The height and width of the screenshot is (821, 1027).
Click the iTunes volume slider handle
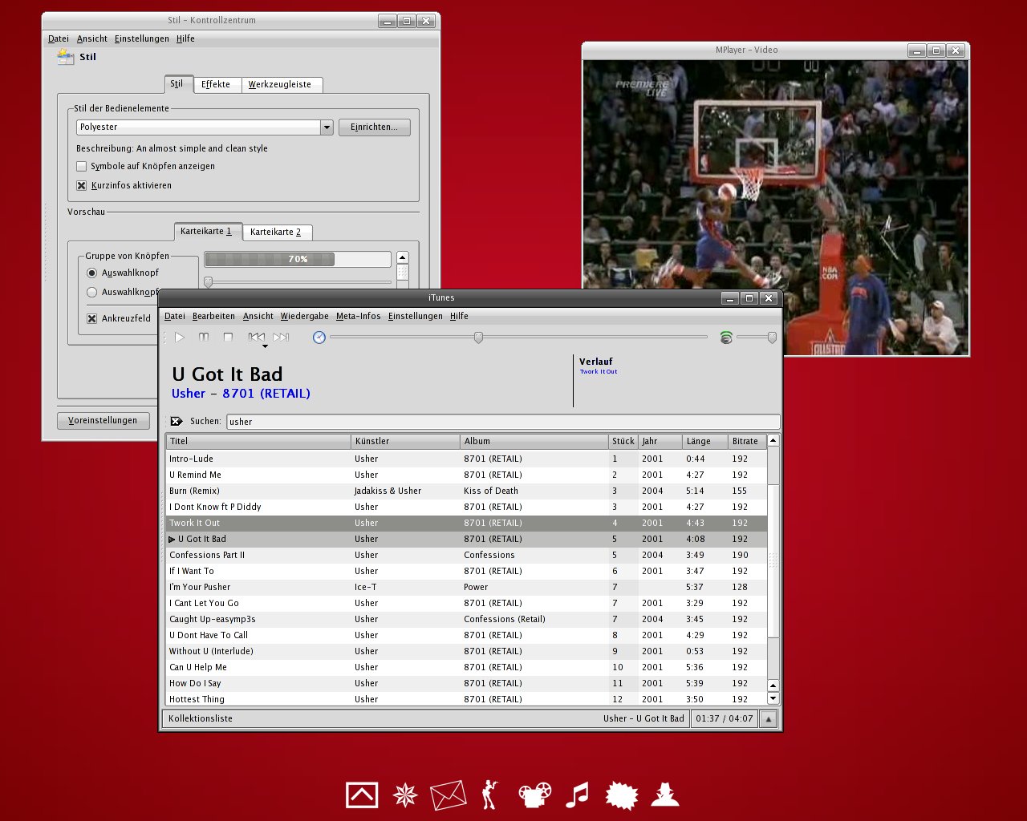tap(772, 338)
